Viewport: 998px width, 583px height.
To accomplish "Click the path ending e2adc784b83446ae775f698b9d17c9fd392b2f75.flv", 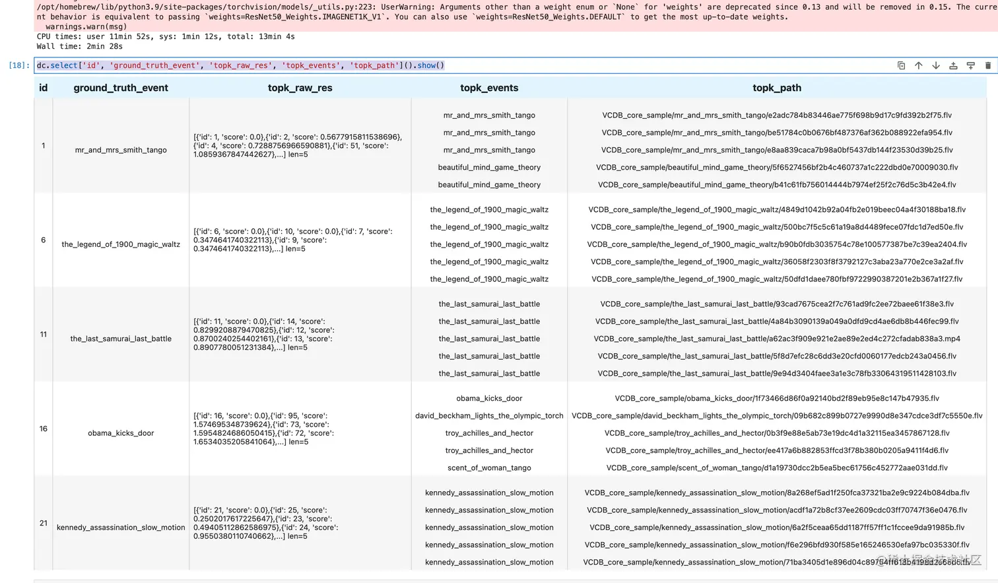I will point(777,116).
